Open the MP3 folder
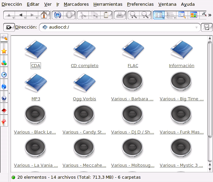The image size is (213, 182). (x=36, y=87)
